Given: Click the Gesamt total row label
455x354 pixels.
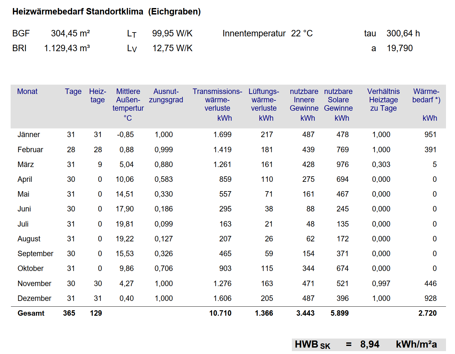Looking at the screenshot, I should point(31,313).
